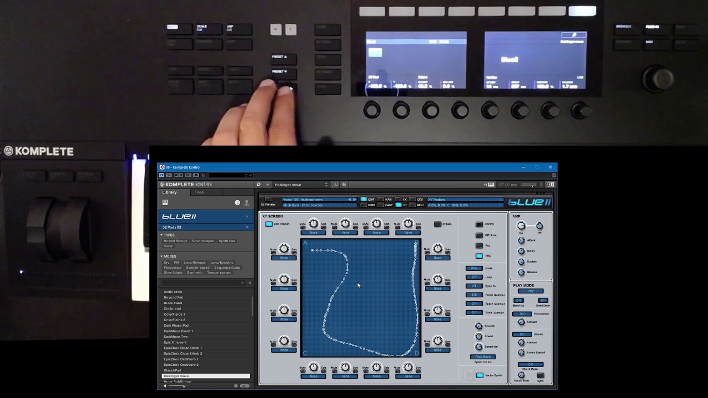Toggle the EDIT view button in Blue II
Screen dimensions: 708x398
pos(363,199)
